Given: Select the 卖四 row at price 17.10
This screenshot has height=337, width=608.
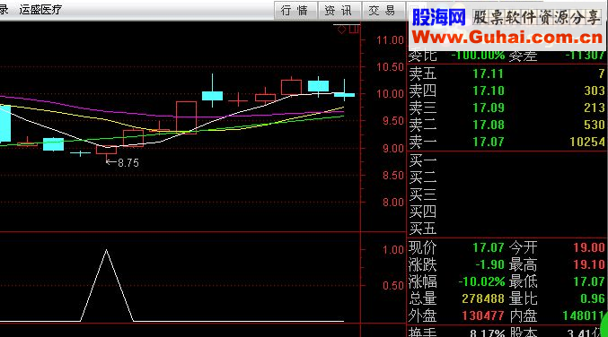Looking at the screenshot, I should click(506, 91).
